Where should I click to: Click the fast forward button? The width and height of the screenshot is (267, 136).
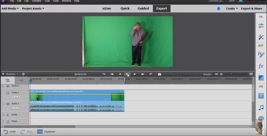click(x=143, y=74)
